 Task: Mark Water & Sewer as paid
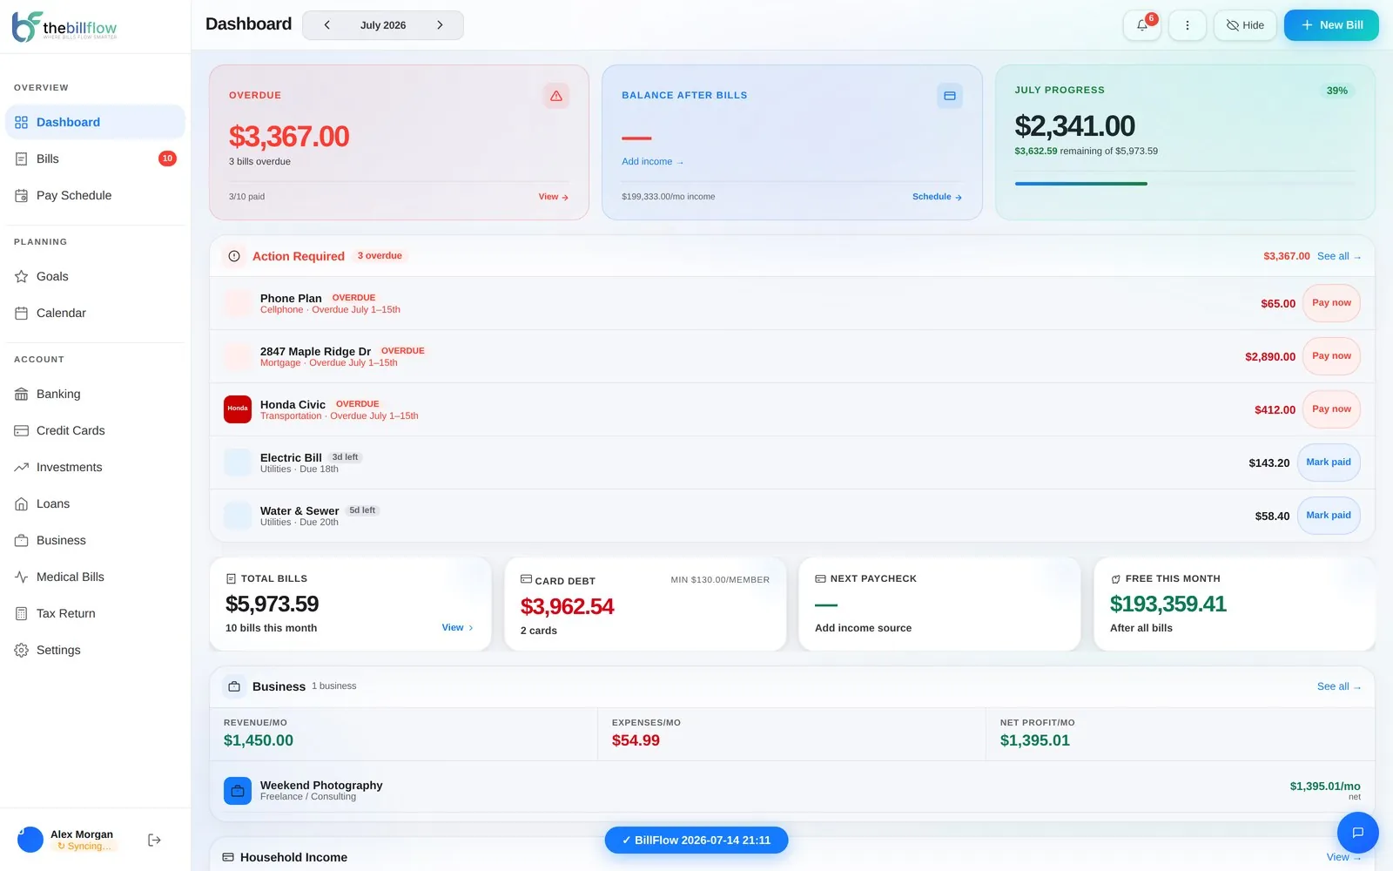[1329, 516]
